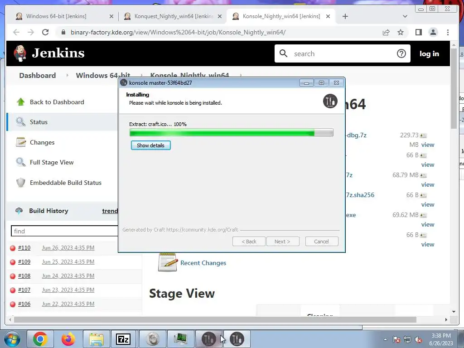This screenshot has height=348, width=464.
Task: Click Show details in installer
Action: coord(150,145)
